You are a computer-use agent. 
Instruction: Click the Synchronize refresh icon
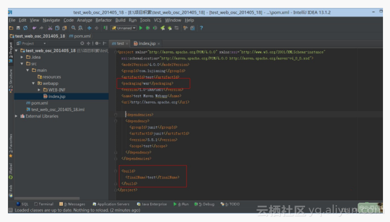[x=25, y=28]
